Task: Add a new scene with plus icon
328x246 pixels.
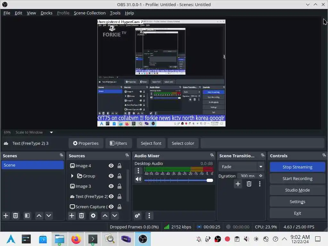Action: pyautogui.click(x=6, y=216)
